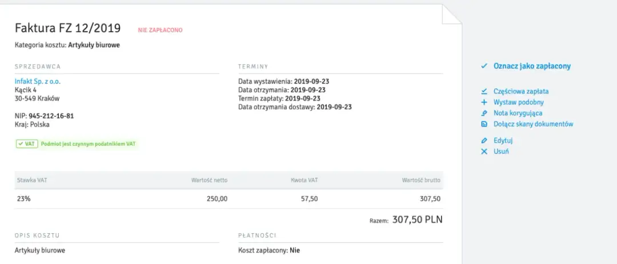Click the Częściowa zapłata partial payment icon
This screenshot has width=617, height=264.
pos(484,91)
